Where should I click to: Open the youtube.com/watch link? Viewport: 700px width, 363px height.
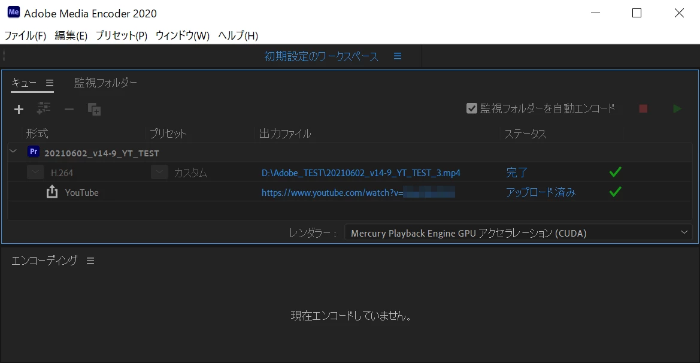pyautogui.click(x=358, y=192)
